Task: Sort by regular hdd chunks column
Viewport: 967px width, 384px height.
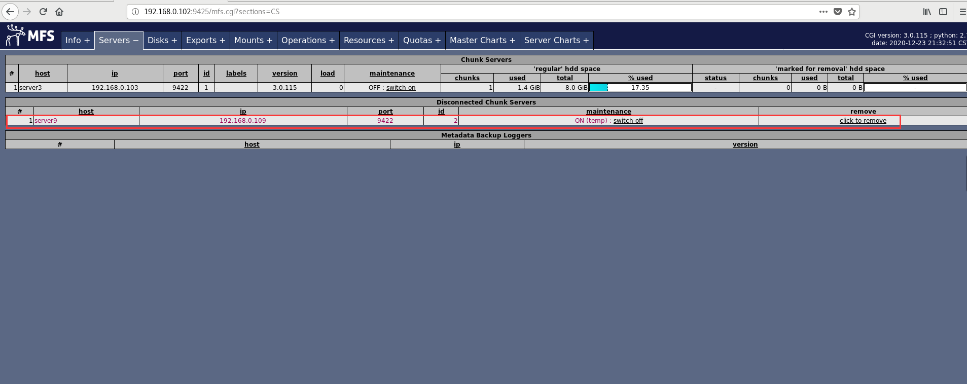Action: (x=467, y=78)
